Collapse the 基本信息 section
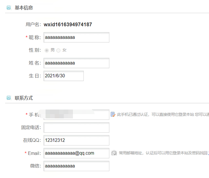This screenshot has height=178, width=209. 9,8
